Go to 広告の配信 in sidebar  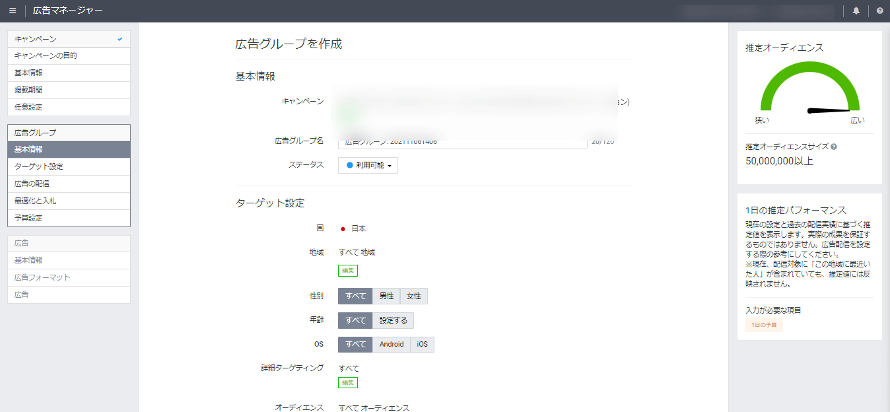tap(69, 184)
